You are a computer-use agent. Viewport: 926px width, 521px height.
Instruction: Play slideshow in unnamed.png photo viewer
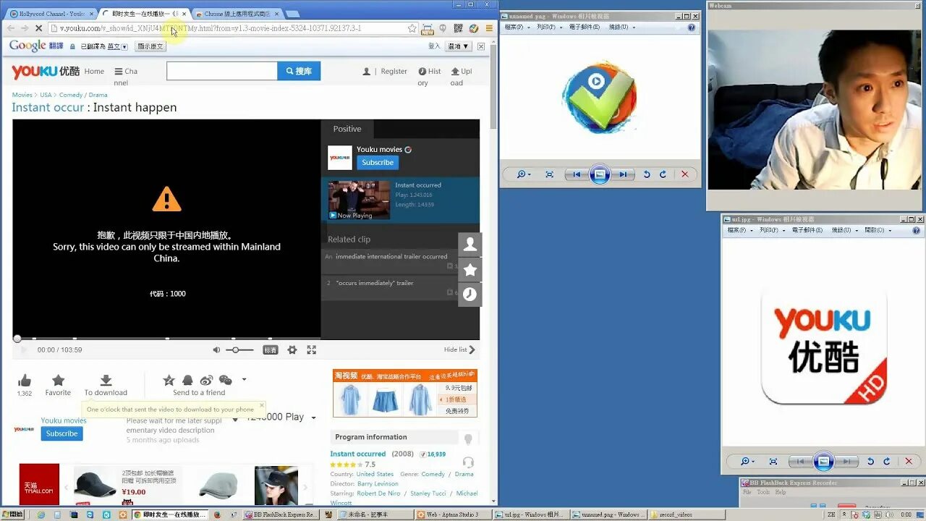[599, 174]
